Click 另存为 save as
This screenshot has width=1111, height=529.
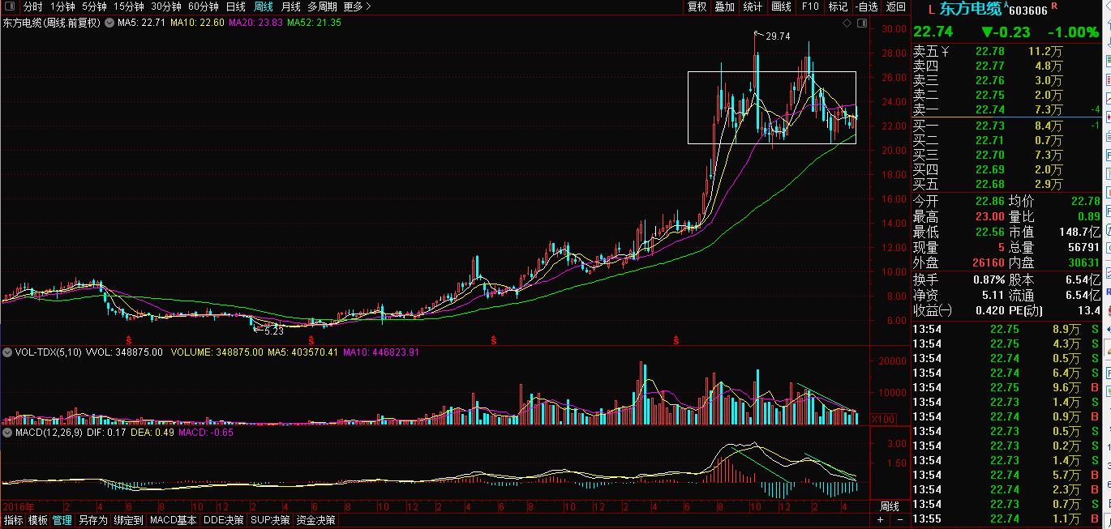pyautogui.click(x=92, y=520)
